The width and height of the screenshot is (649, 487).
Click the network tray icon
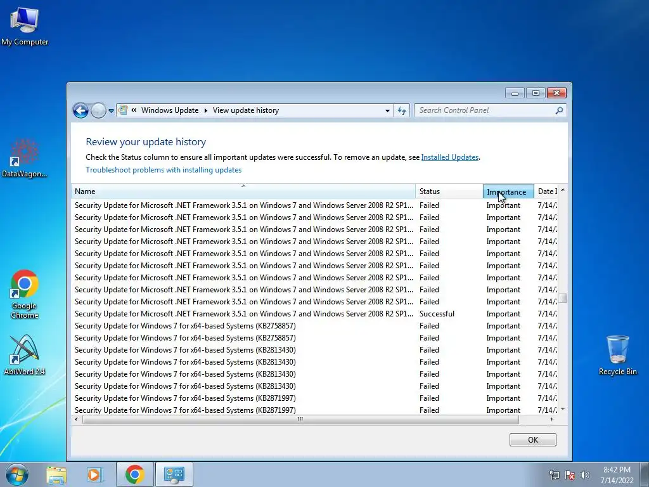click(x=554, y=475)
